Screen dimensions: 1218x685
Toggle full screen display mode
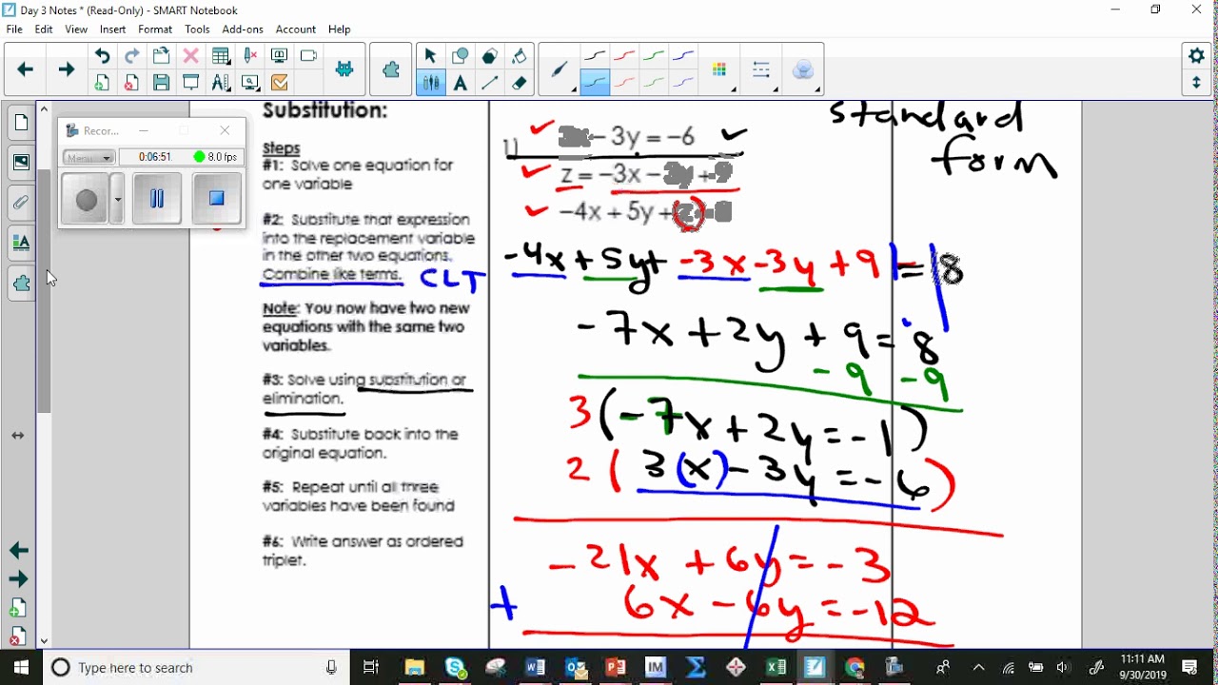click(280, 56)
